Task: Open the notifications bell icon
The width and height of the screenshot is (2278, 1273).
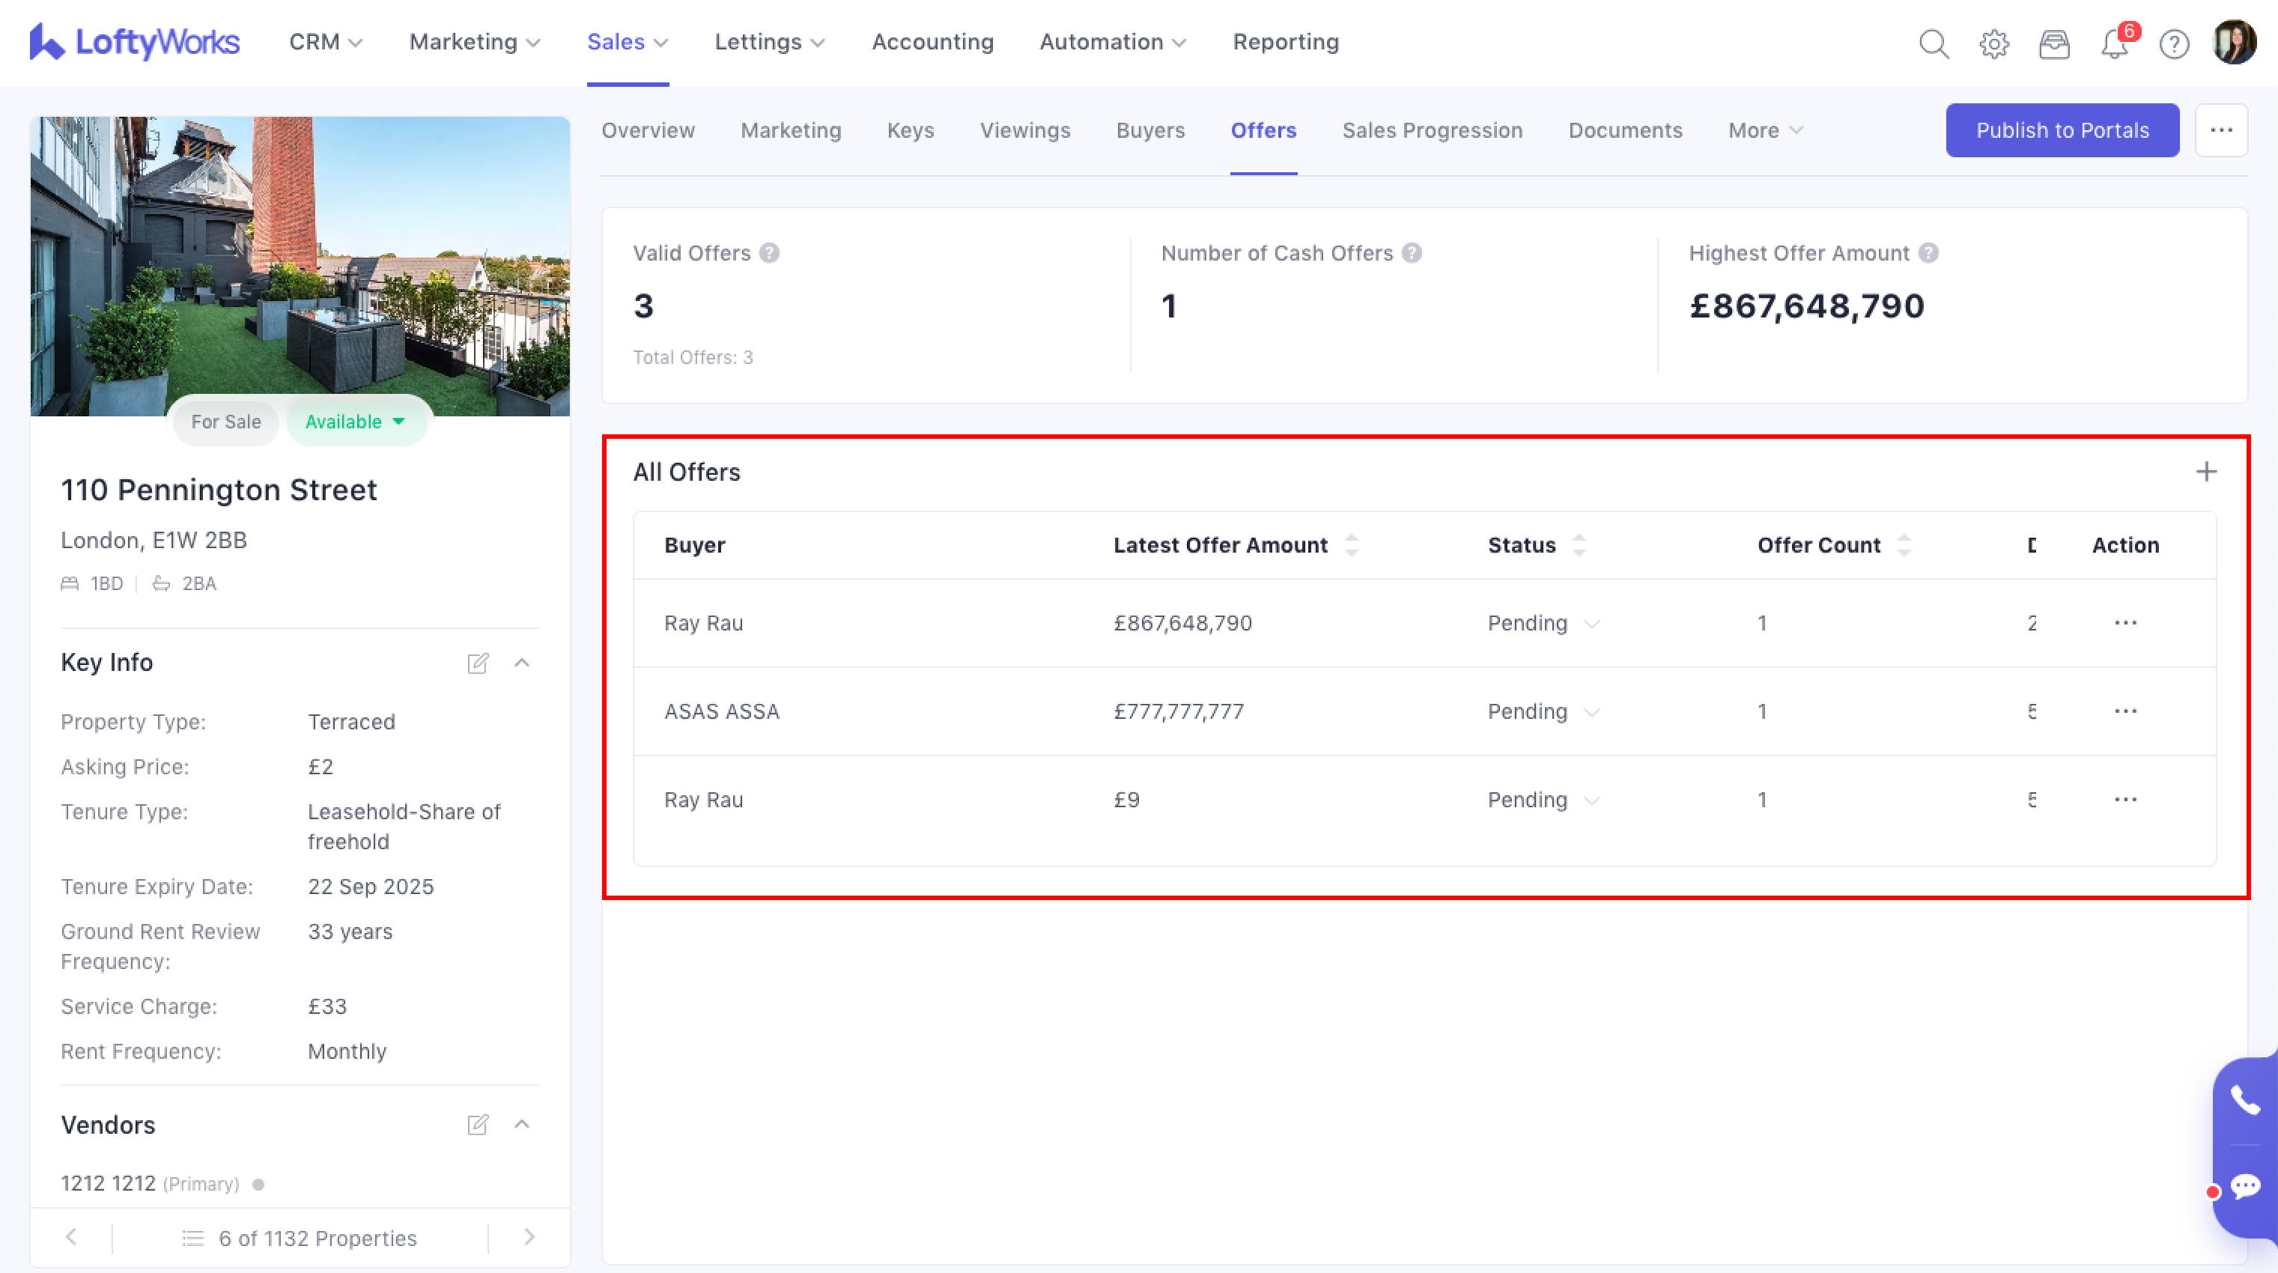Action: (x=2113, y=43)
